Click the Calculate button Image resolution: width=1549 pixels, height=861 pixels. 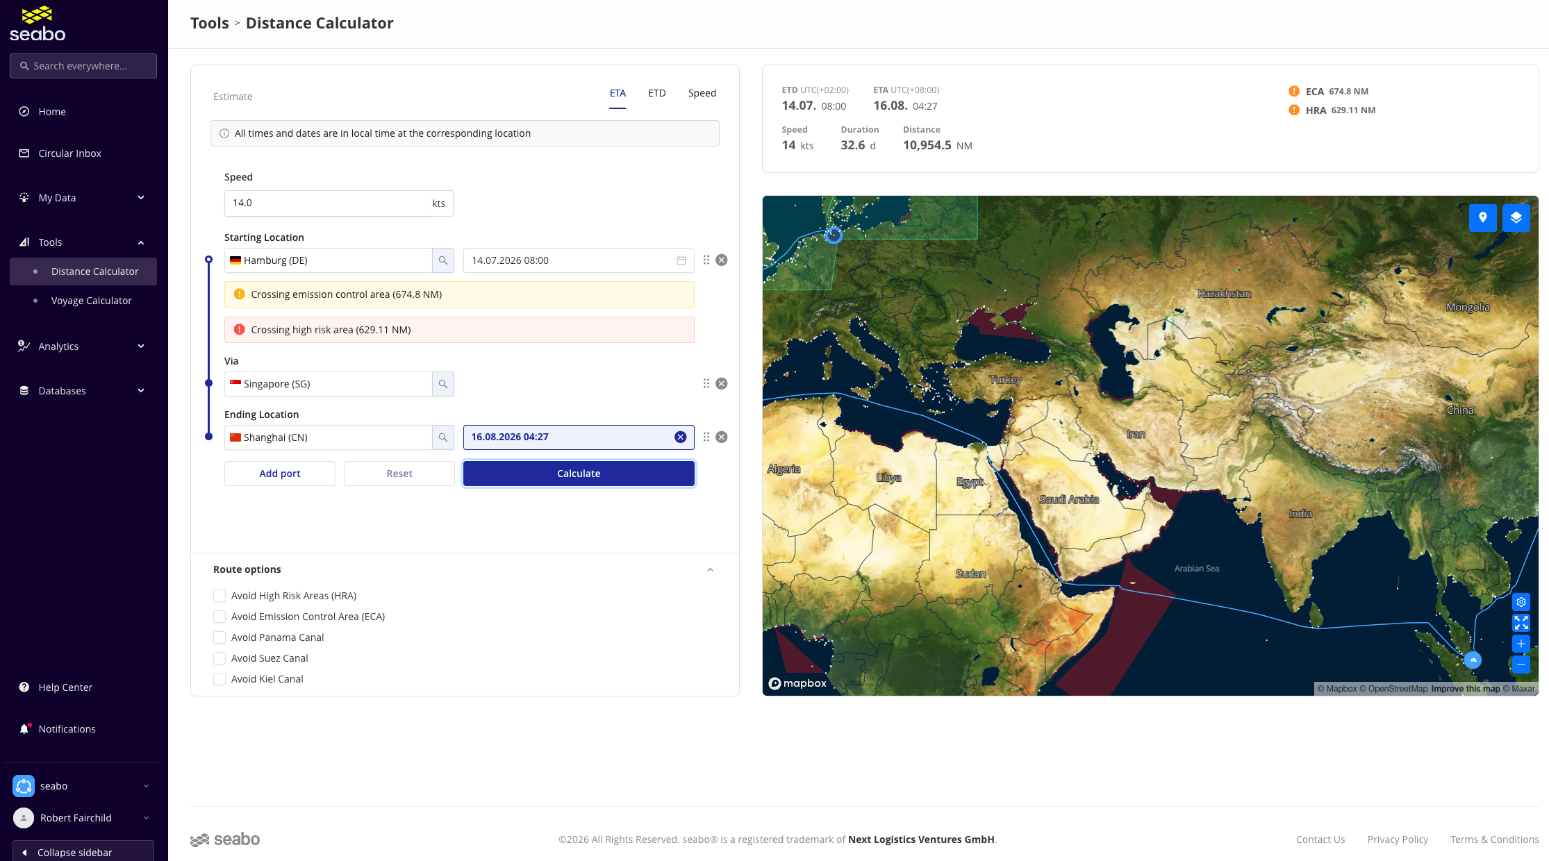point(579,474)
